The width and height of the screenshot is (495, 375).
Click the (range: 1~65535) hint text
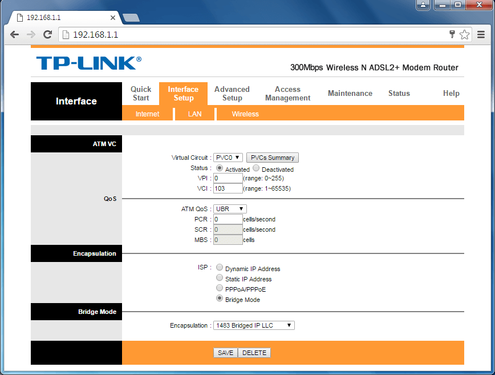tap(267, 188)
